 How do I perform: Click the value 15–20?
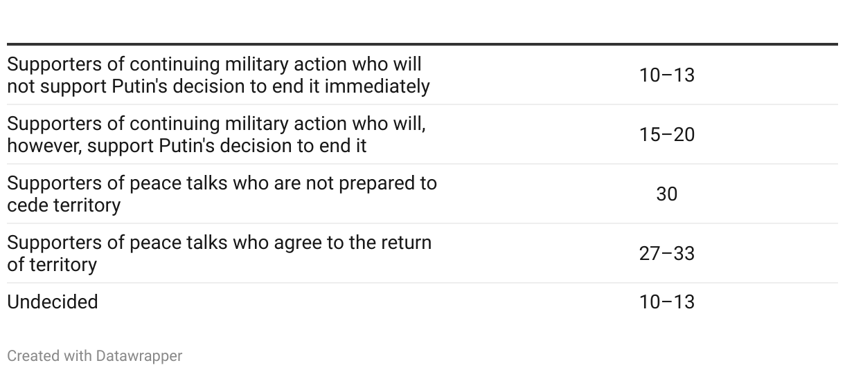click(666, 135)
